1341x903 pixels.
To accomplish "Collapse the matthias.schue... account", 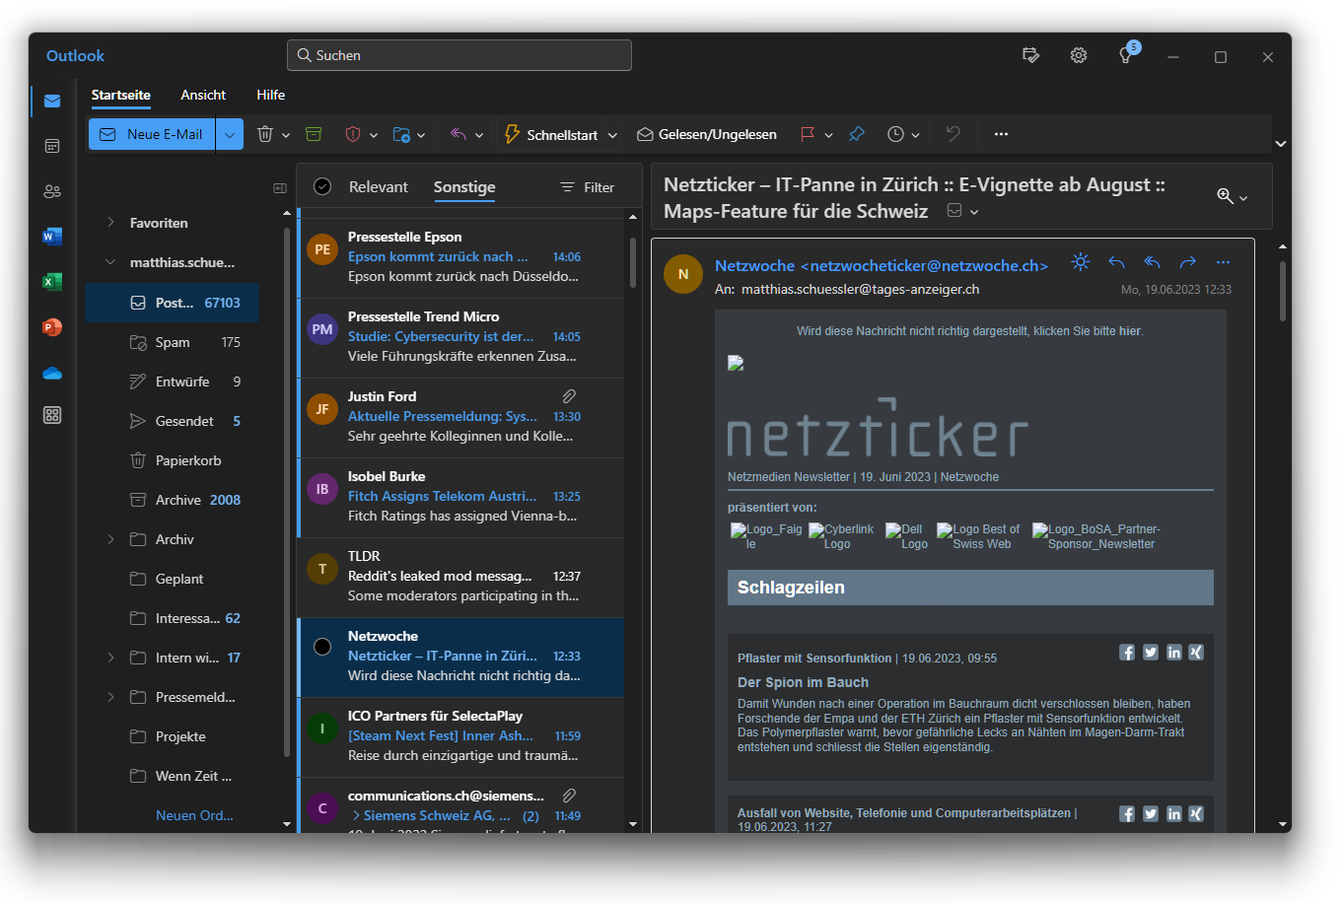I will (110, 262).
